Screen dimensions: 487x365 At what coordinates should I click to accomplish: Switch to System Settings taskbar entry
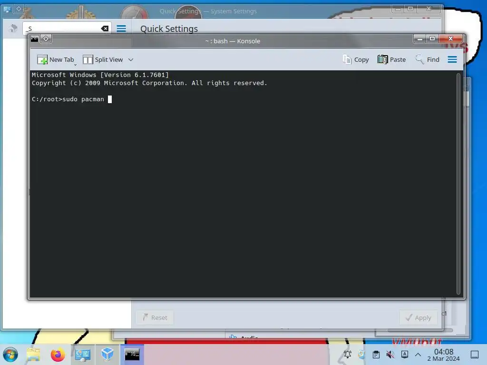click(x=83, y=355)
